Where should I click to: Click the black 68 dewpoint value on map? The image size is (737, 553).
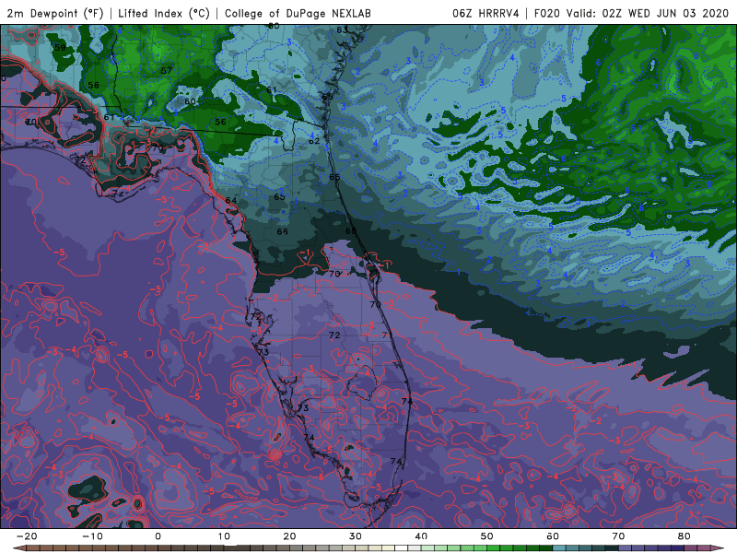[x=351, y=231]
